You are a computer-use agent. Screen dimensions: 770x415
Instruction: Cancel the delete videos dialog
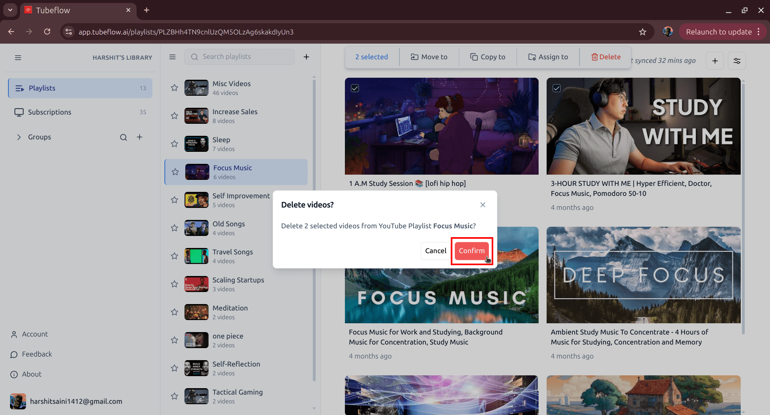point(435,250)
